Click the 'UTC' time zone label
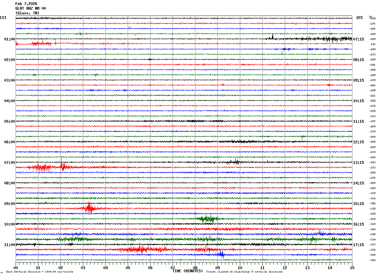This screenshot has height=276, width=377. click(360, 18)
